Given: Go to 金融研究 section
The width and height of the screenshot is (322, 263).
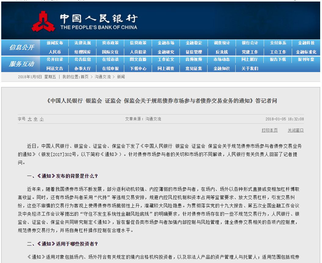Looking at the screenshot, I should (166, 52).
